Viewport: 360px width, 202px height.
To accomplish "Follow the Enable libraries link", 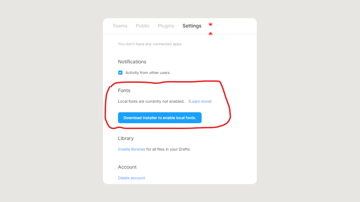I will click(x=132, y=149).
